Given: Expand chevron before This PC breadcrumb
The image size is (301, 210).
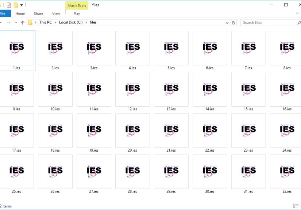Looking at the screenshot, I should [35, 23].
